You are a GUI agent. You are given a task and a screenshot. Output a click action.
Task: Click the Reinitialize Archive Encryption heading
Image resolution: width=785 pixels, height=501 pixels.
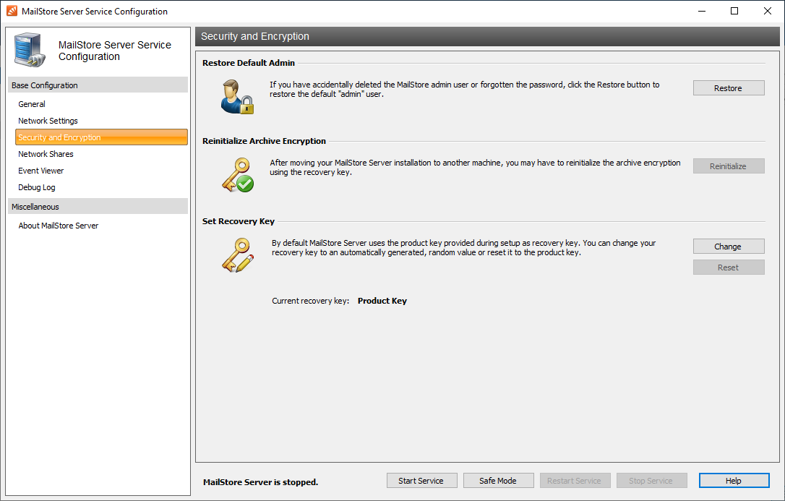pyautogui.click(x=264, y=141)
